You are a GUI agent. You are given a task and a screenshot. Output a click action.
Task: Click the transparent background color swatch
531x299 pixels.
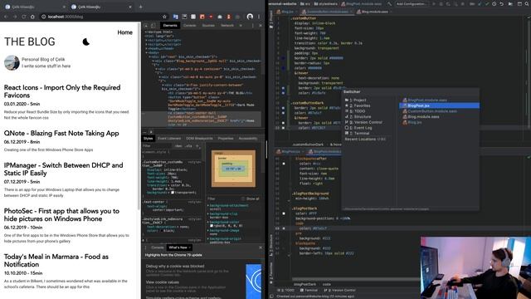[x=173, y=193]
